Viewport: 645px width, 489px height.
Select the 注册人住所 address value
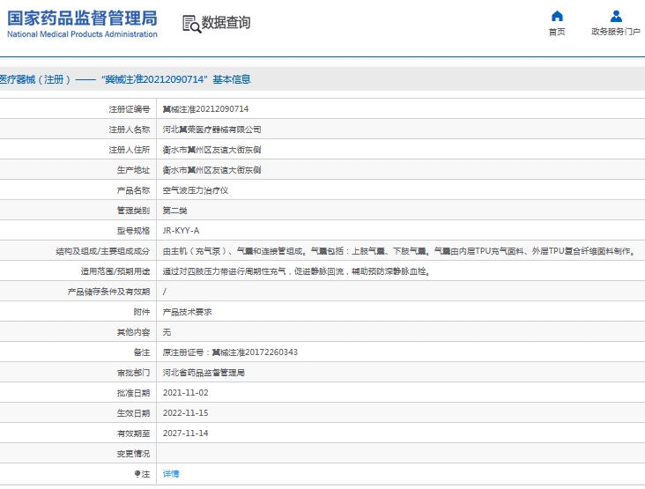211,150
